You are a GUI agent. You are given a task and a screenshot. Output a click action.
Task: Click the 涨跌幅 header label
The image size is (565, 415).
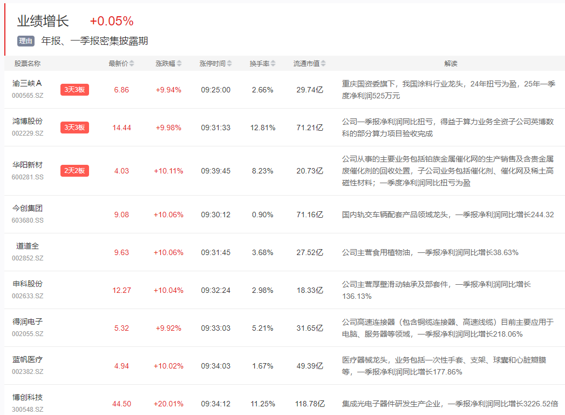165,64
